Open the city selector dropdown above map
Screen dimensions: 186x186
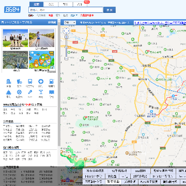[x=70, y=23]
